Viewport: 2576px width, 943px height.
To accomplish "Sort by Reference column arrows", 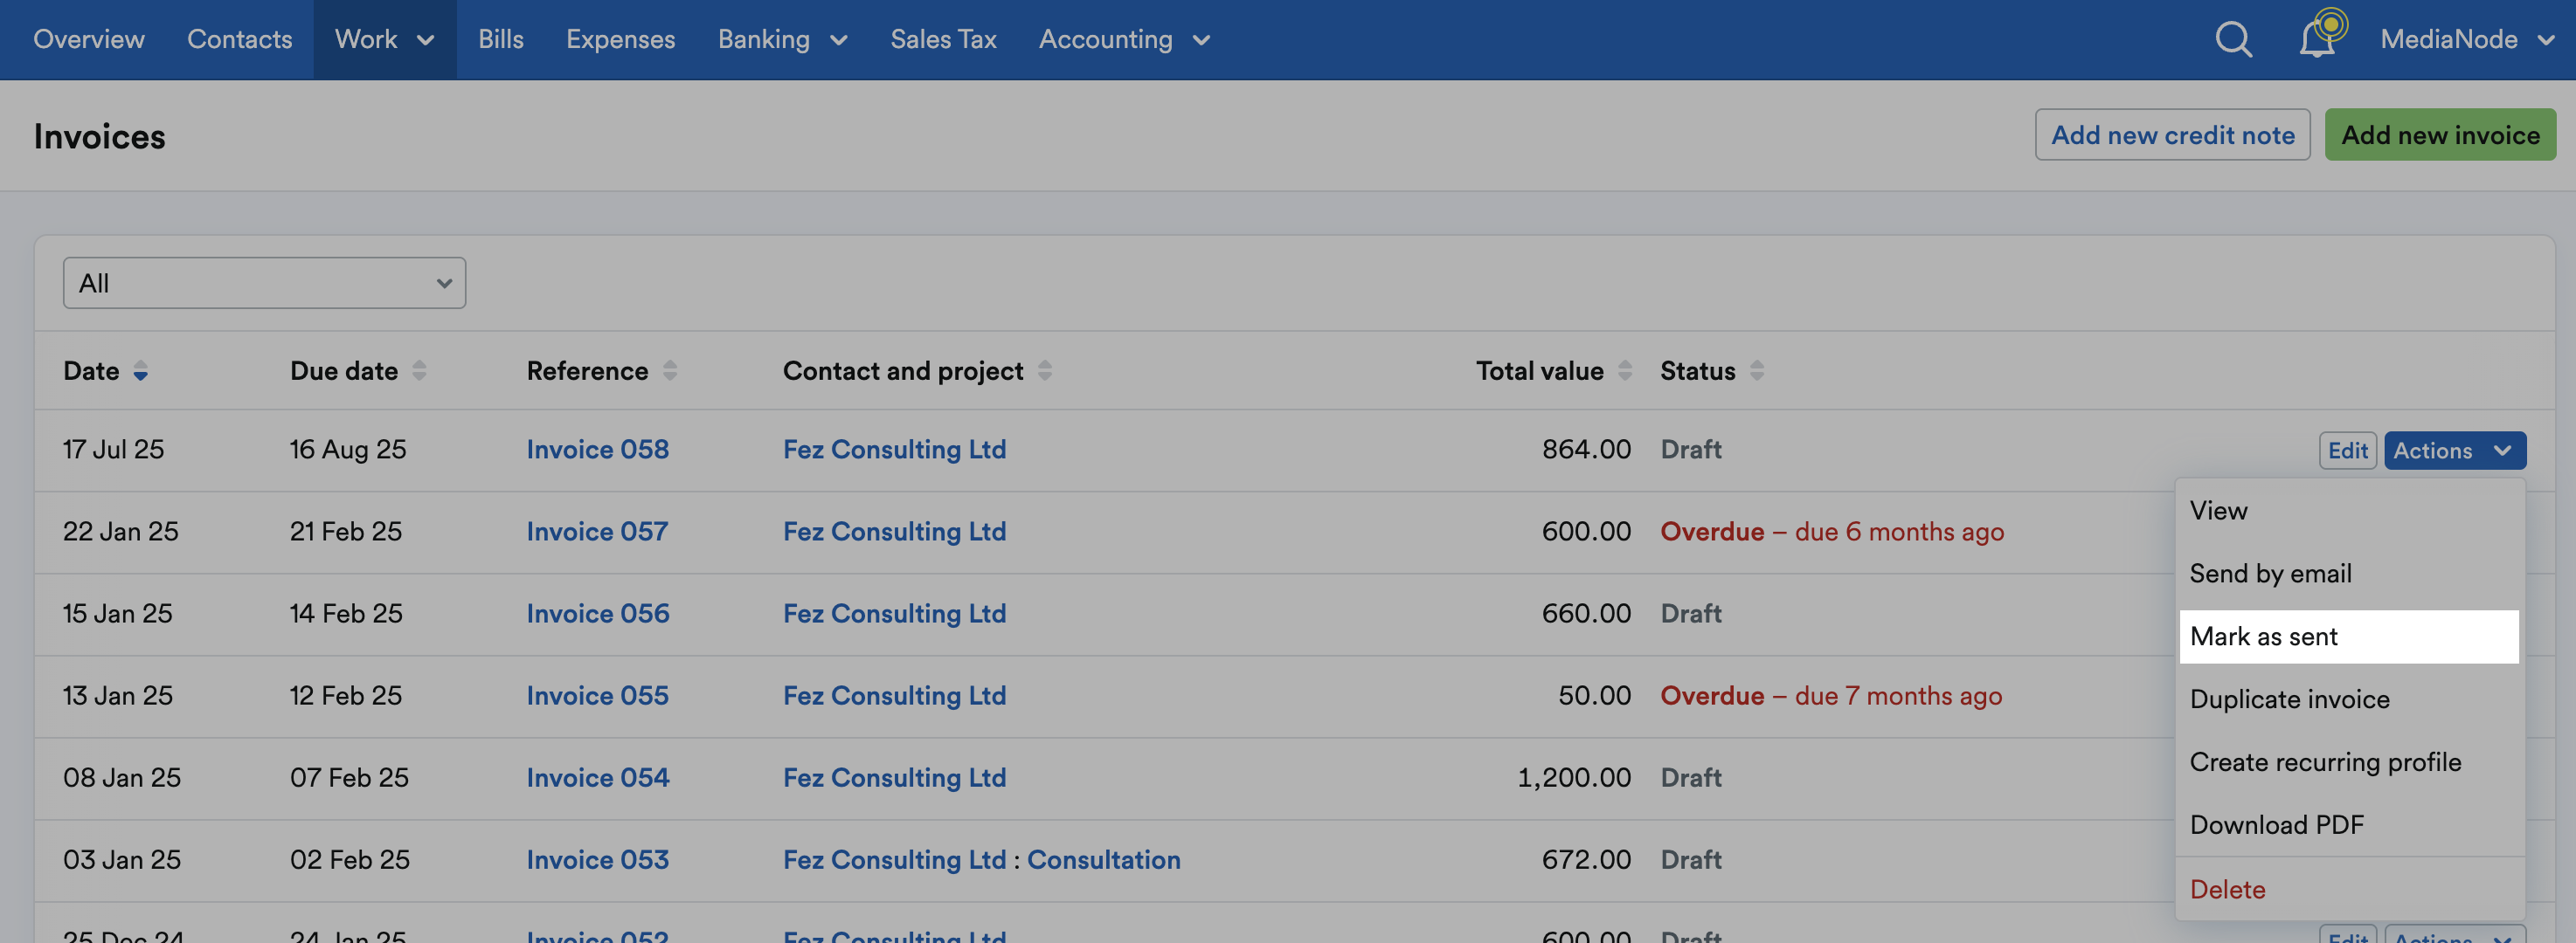I will pyautogui.click(x=670, y=372).
